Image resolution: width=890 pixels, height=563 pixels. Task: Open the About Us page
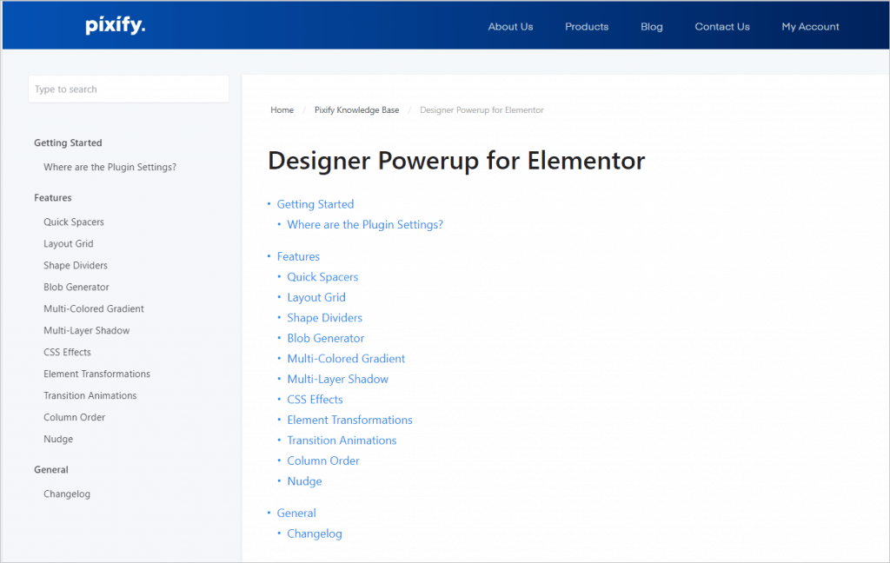(510, 27)
